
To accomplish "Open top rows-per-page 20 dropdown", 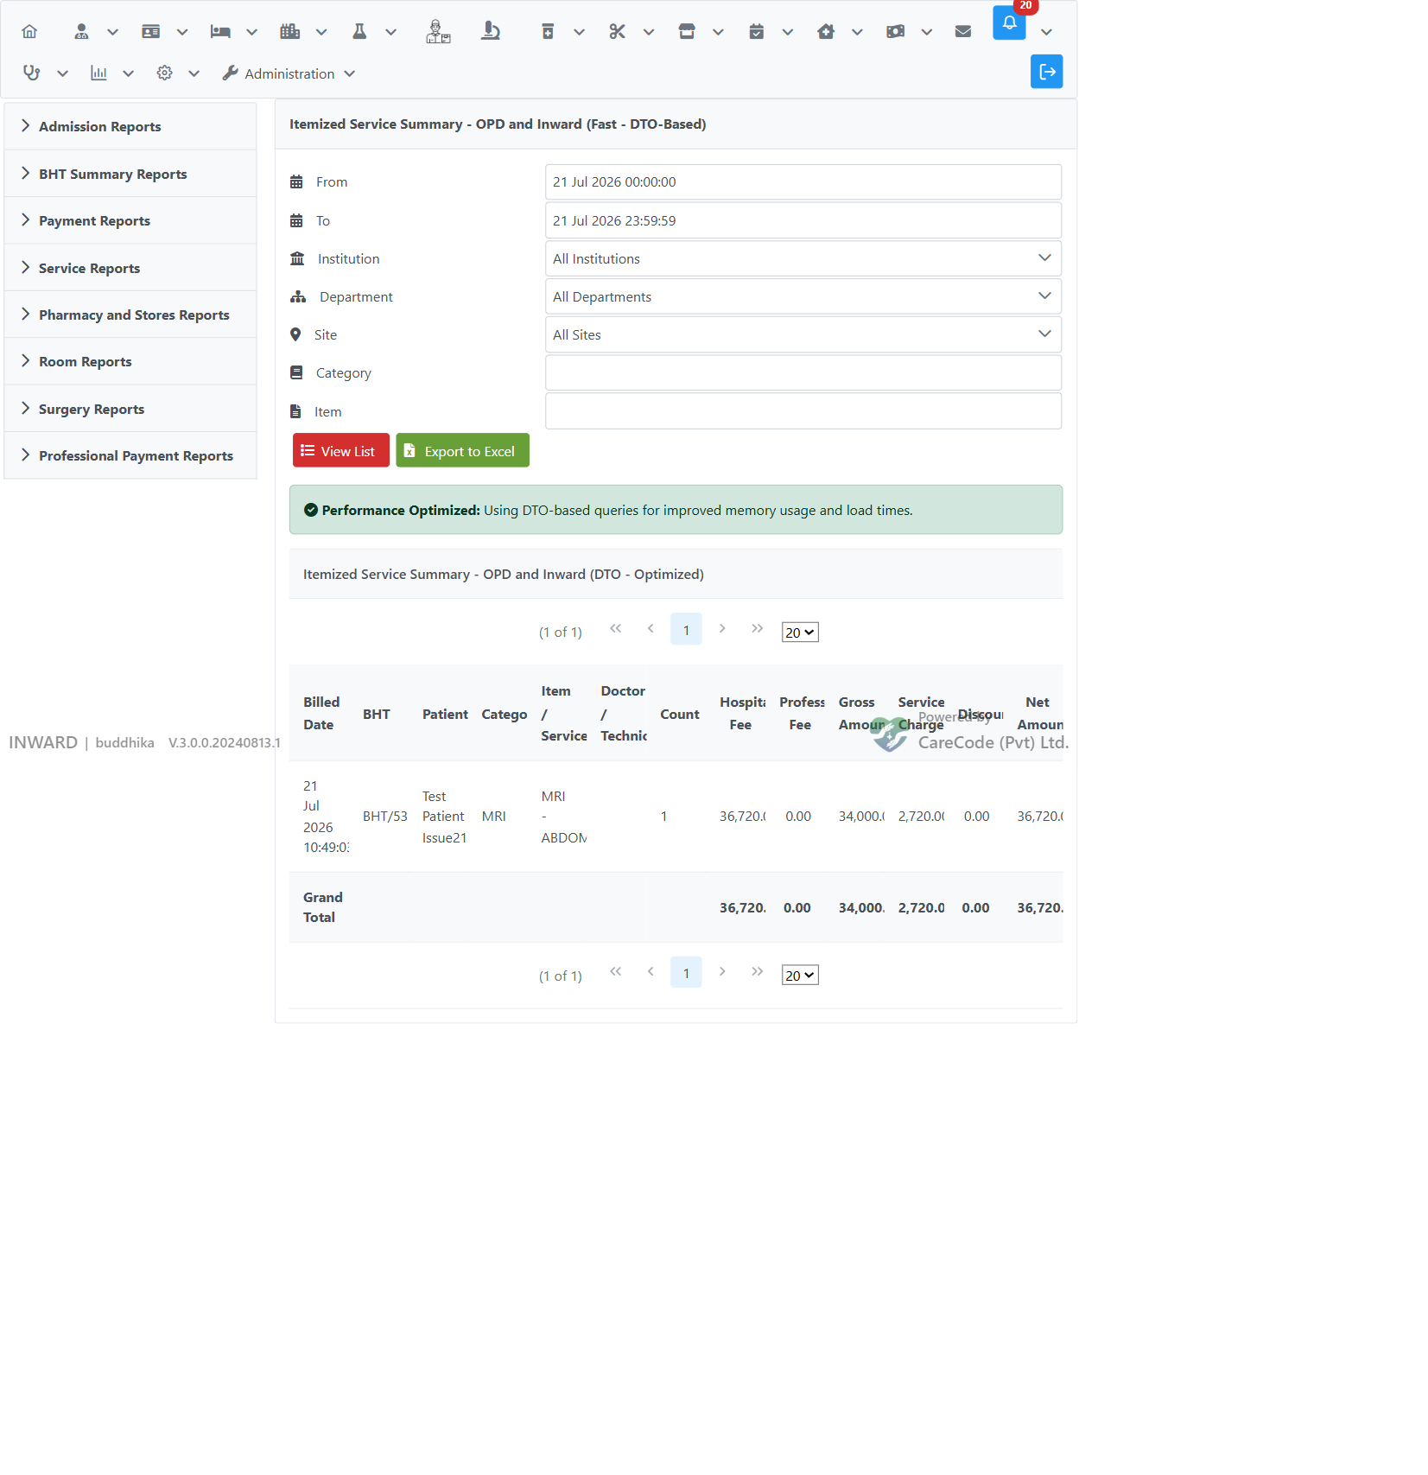I will [800, 633].
